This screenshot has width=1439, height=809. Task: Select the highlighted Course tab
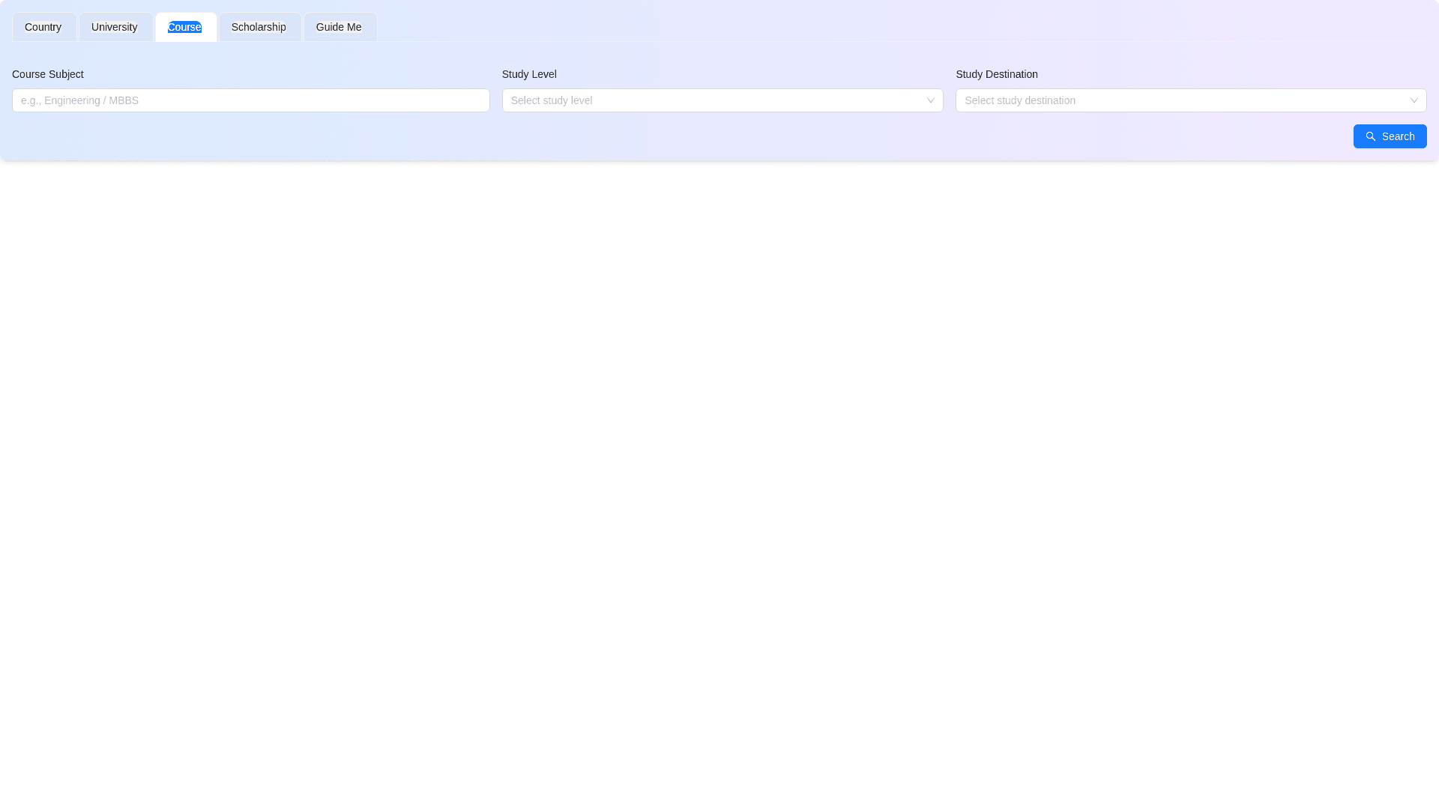[184, 27]
